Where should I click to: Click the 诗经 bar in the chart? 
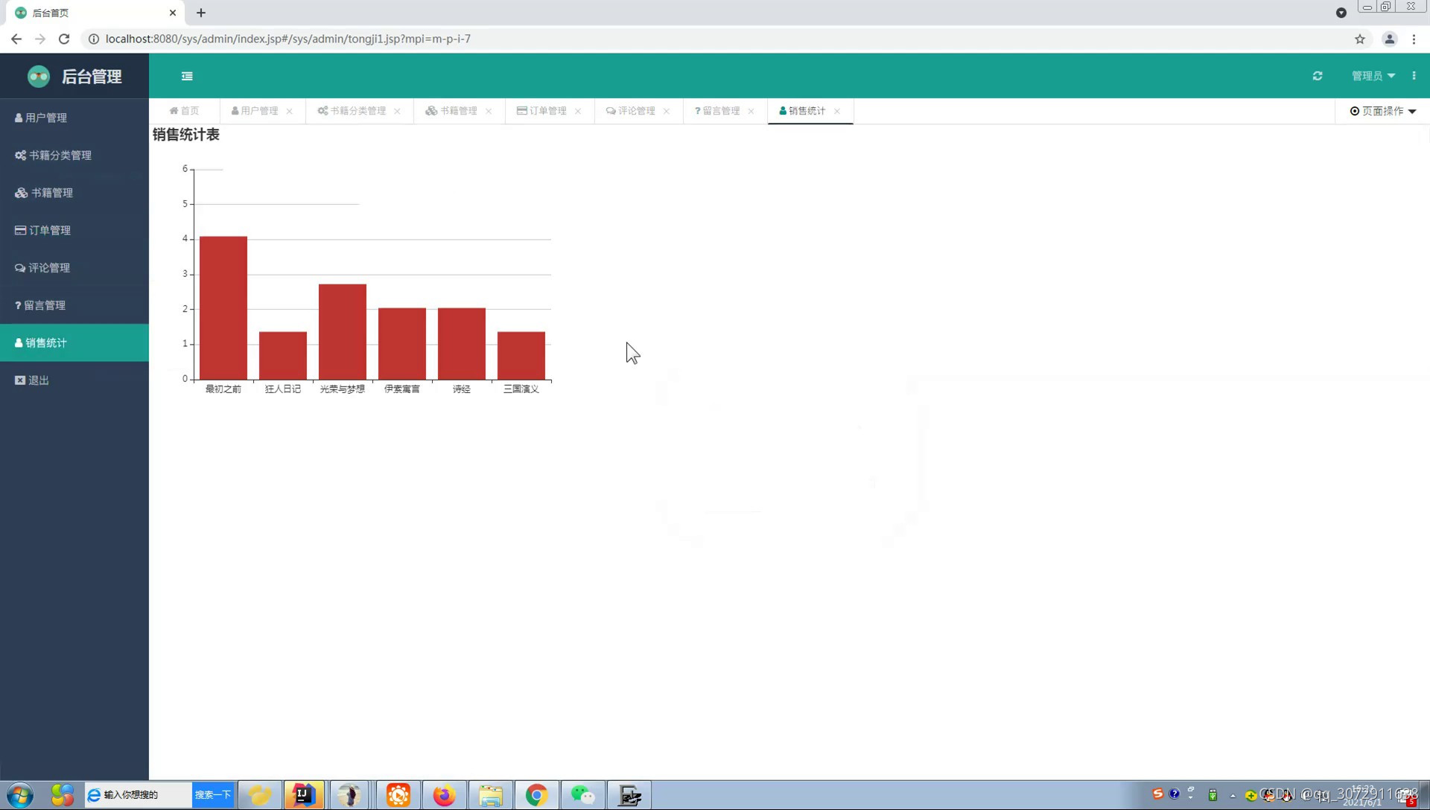(x=462, y=343)
